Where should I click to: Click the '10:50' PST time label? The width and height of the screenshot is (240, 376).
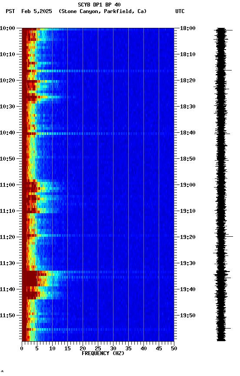7,159
